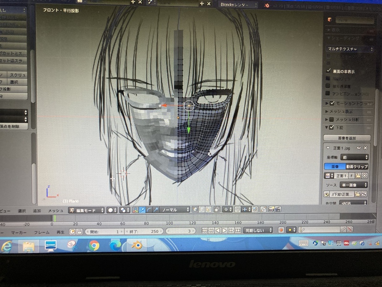Jump to previous keyframe
This screenshot has width=382, height=287.
(x=211, y=231)
